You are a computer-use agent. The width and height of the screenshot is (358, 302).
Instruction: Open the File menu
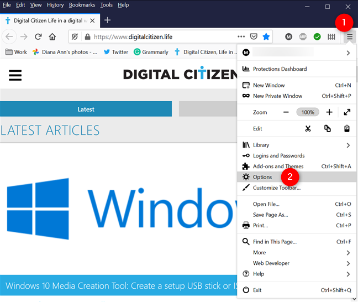tap(7, 5)
